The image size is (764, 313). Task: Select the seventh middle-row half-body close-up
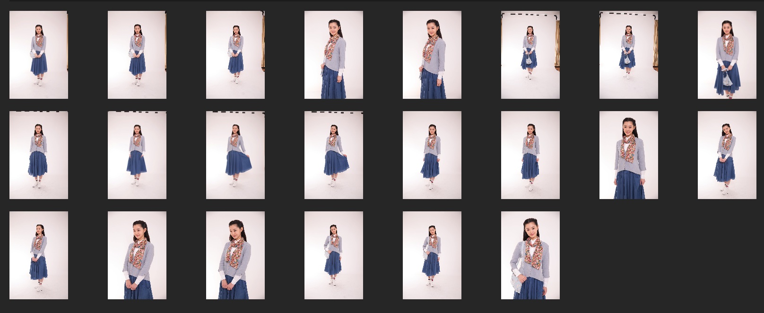pos(629,155)
